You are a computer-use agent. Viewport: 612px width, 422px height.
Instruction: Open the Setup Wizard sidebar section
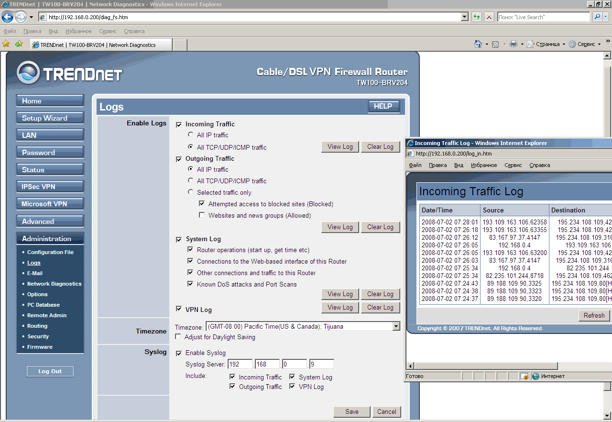[x=50, y=118]
